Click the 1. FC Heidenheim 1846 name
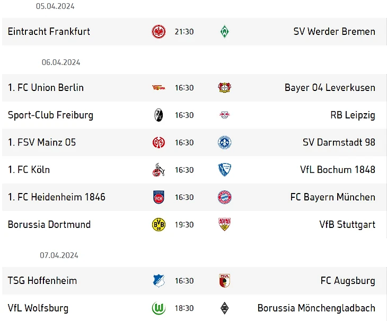The image size is (387, 321). pyautogui.click(x=57, y=197)
